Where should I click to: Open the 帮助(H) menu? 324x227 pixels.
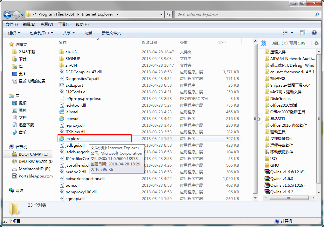click(82, 24)
